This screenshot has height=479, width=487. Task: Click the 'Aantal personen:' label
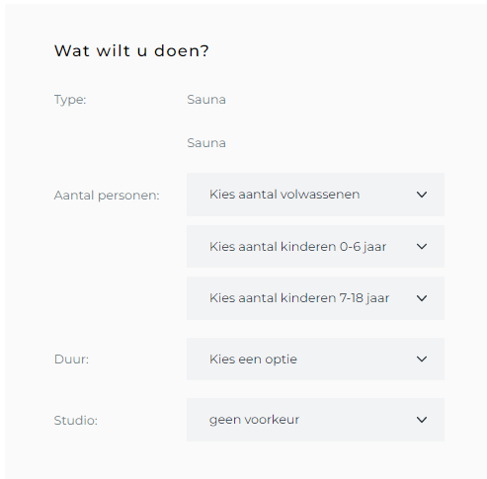click(107, 196)
